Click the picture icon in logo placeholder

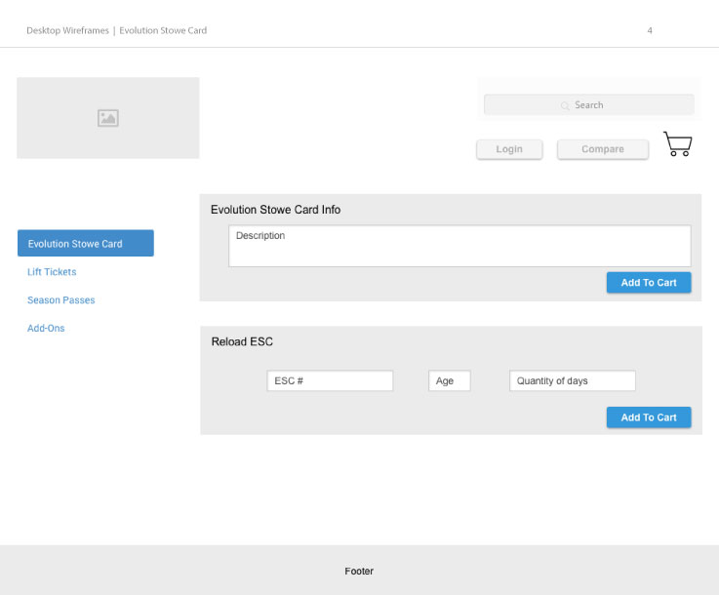tap(107, 118)
